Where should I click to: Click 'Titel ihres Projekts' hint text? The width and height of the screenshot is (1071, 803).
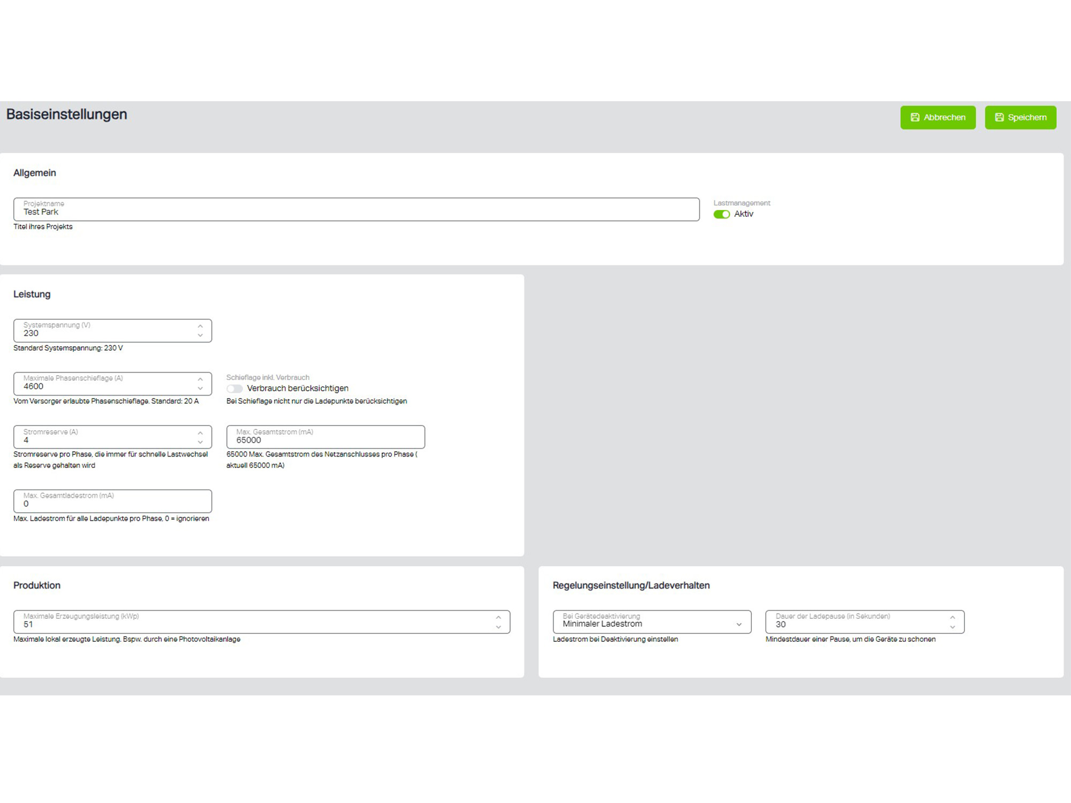(43, 227)
